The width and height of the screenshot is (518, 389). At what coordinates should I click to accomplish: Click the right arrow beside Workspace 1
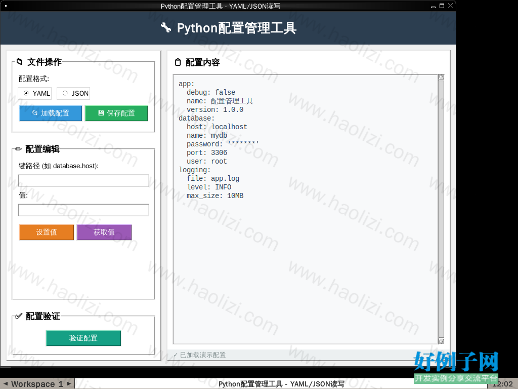pyautogui.click(x=69, y=384)
